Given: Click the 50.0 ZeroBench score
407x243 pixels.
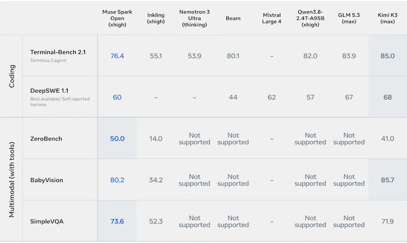Looking at the screenshot, I should click(117, 138).
